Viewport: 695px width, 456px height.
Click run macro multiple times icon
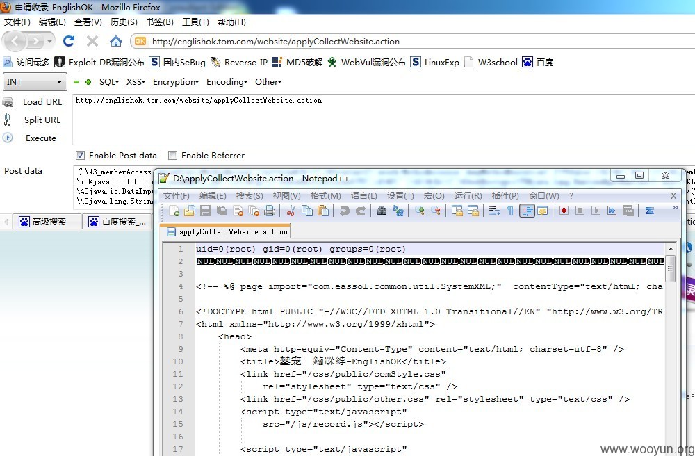point(612,211)
